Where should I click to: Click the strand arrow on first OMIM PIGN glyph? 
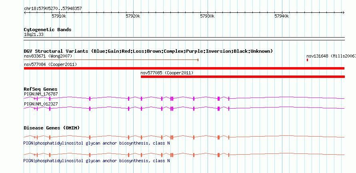click(35, 137)
